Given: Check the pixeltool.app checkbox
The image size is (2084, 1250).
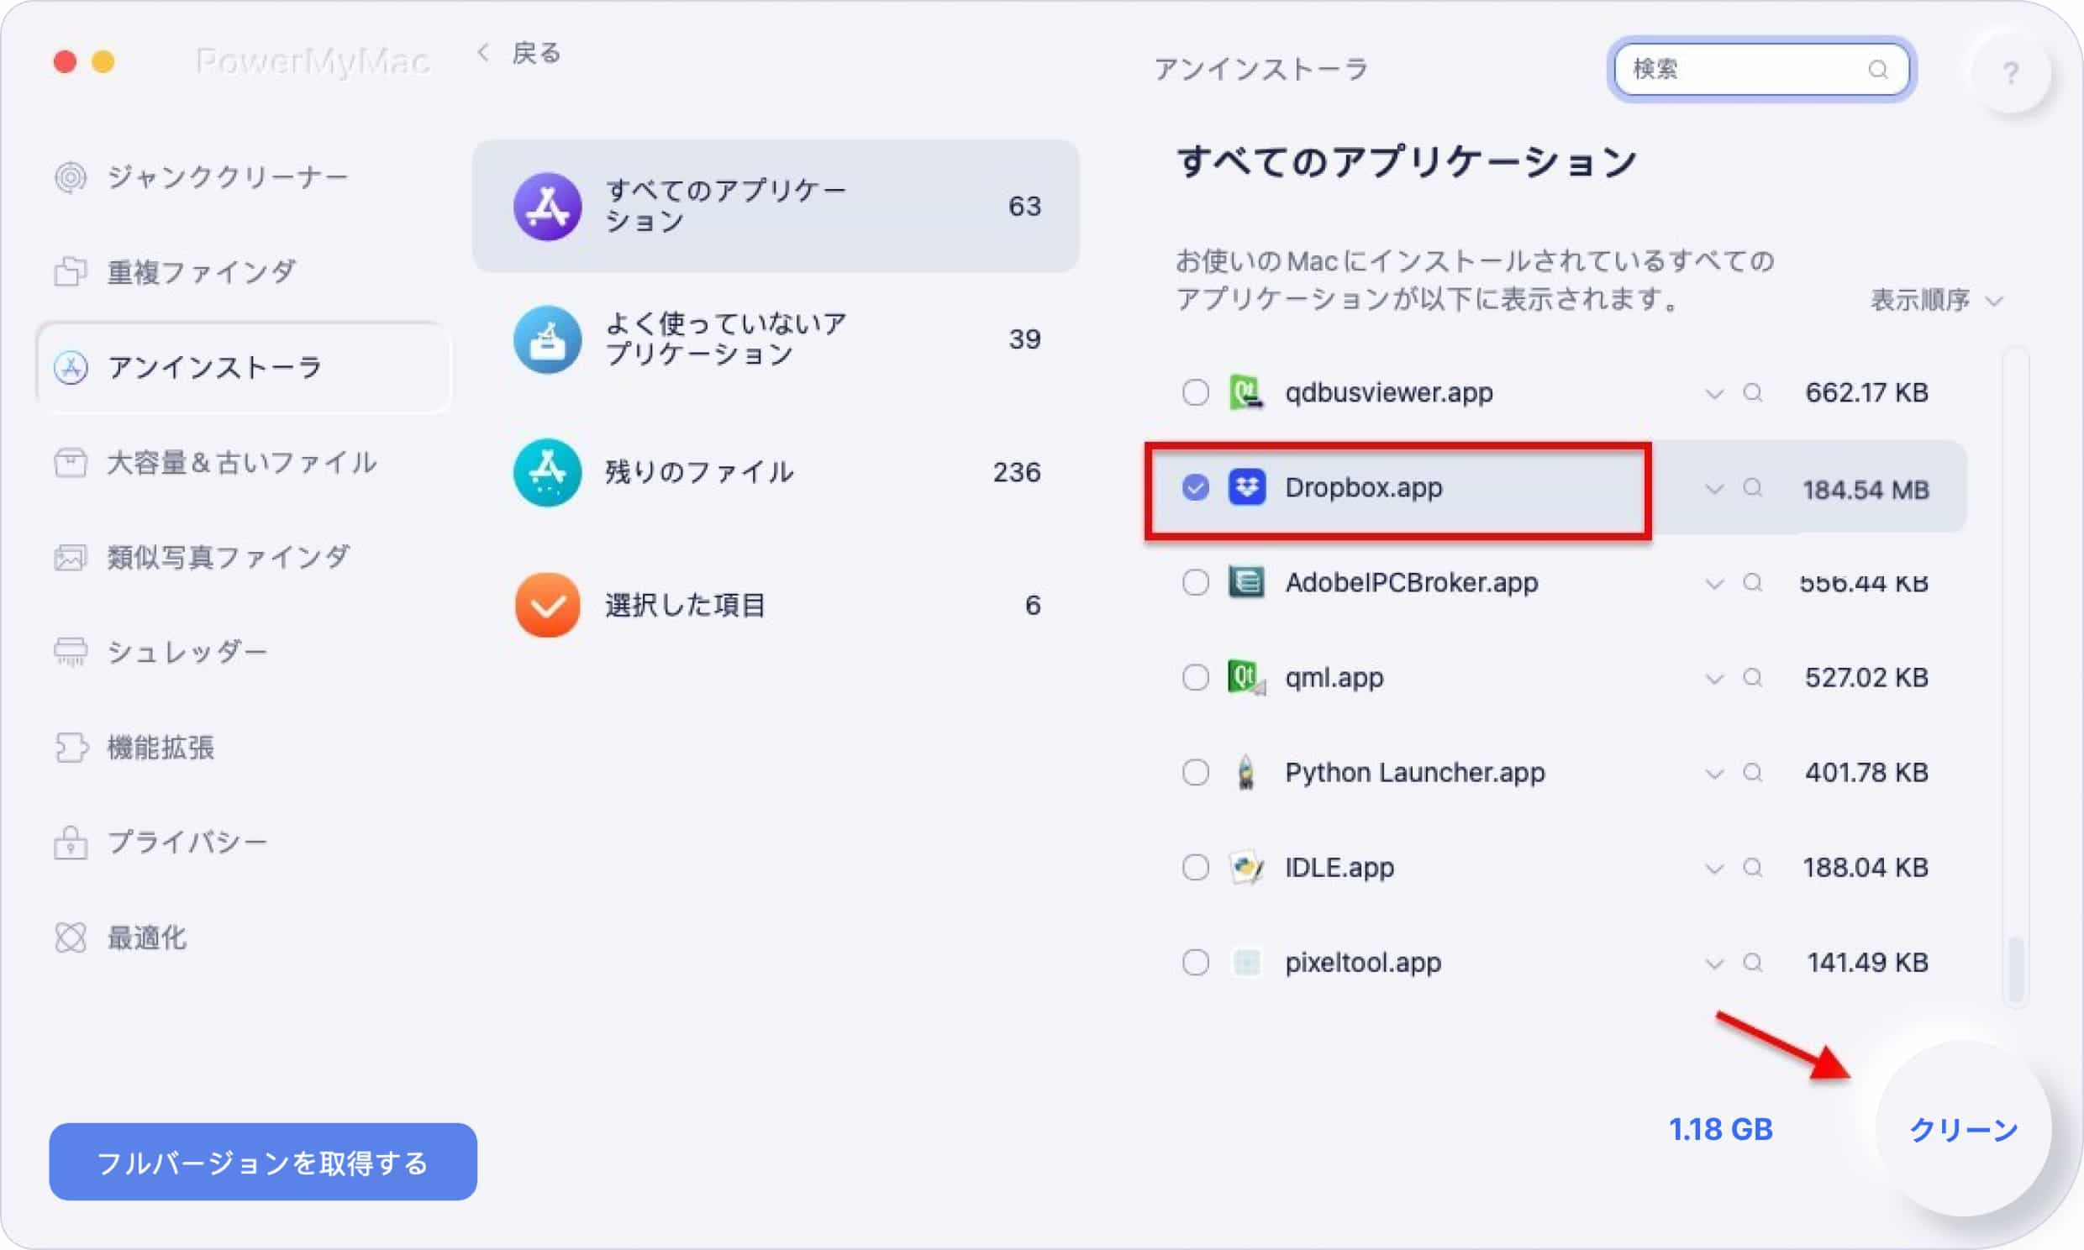Looking at the screenshot, I should pyautogui.click(x=1195, y=963).
